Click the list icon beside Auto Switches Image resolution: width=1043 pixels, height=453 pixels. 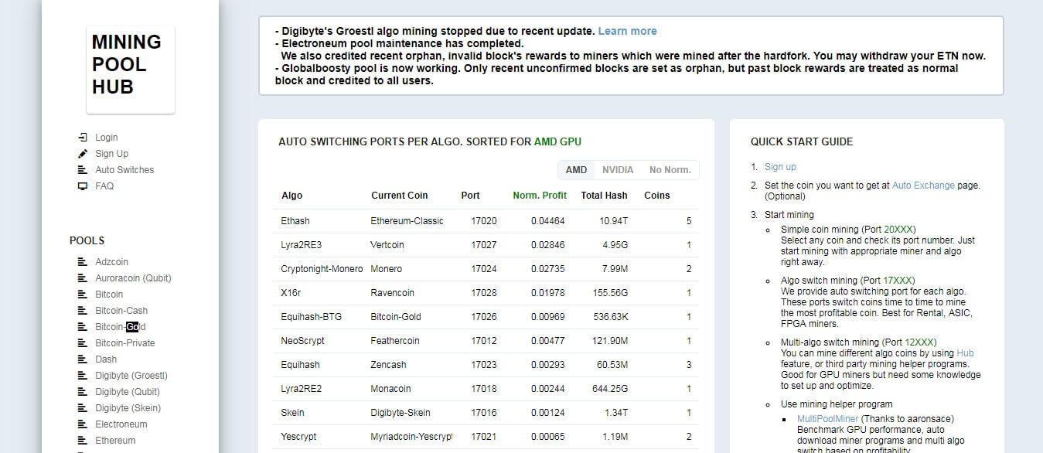(83, 170)
